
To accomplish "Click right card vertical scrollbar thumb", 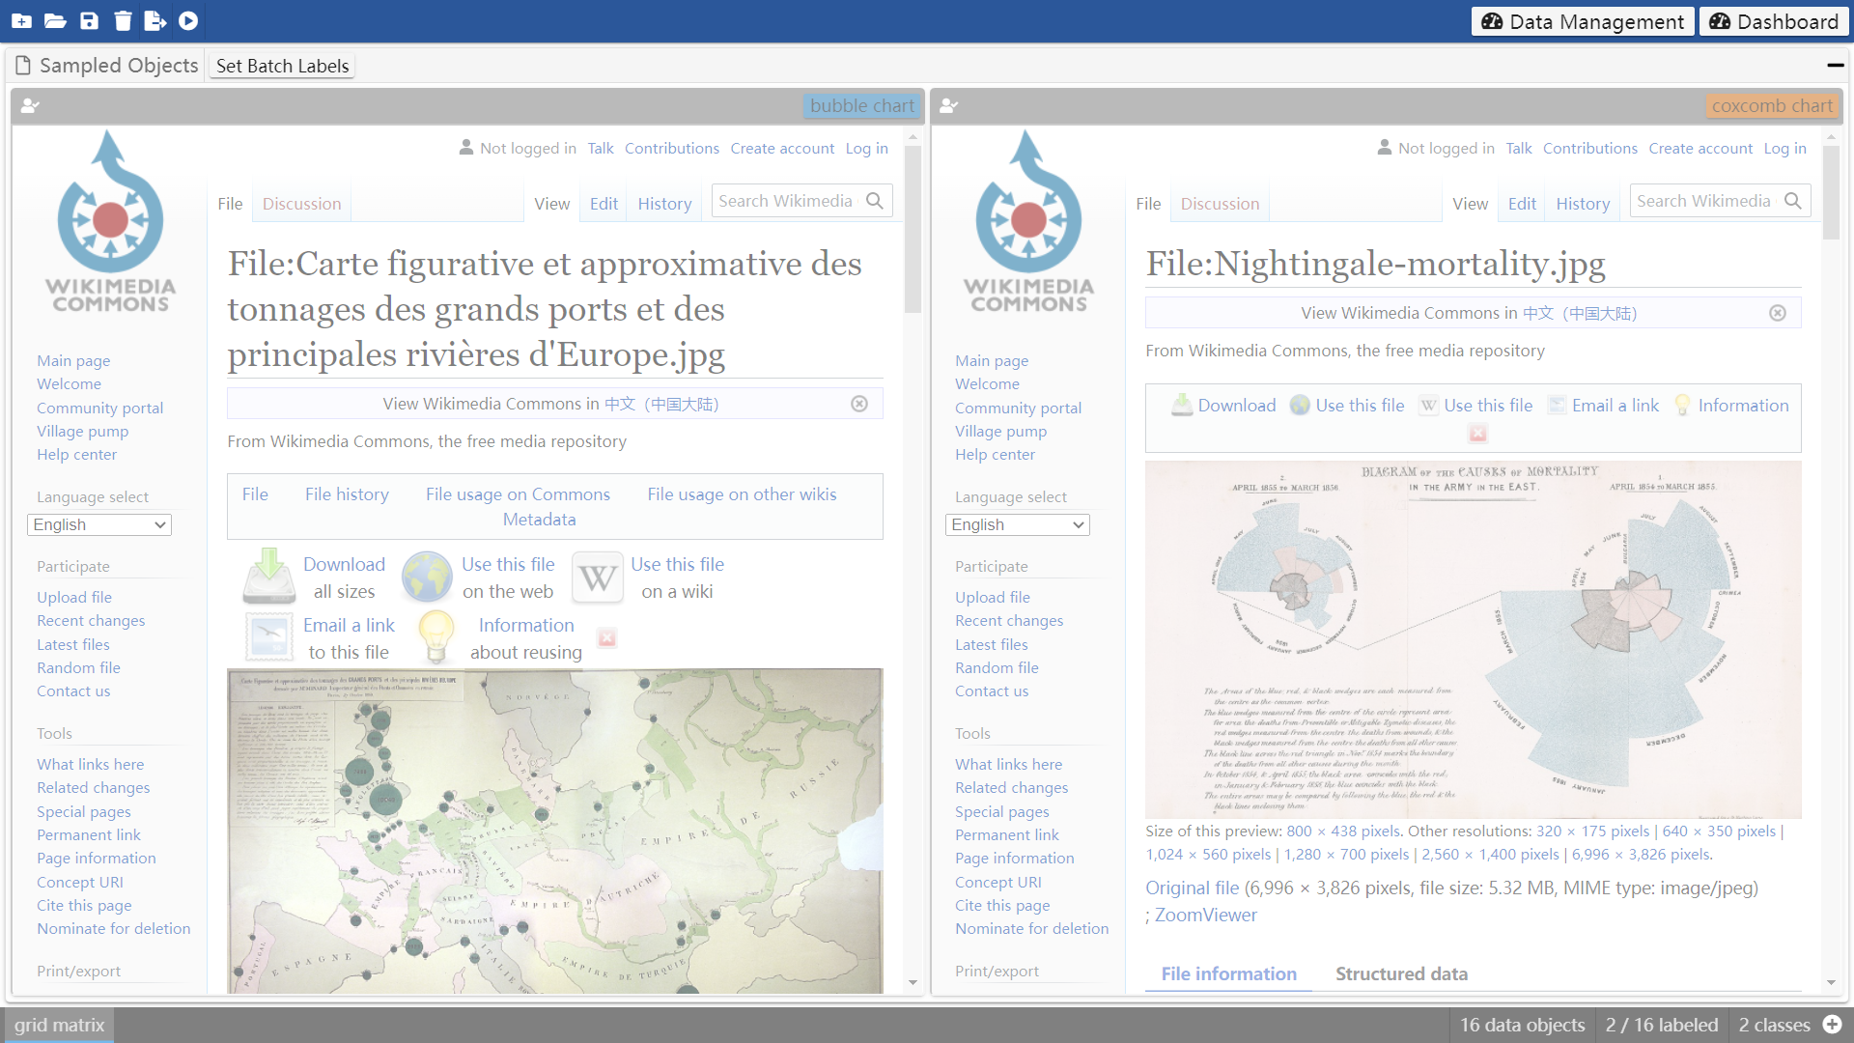I will pyautogui.click(x=1831, y=192).
